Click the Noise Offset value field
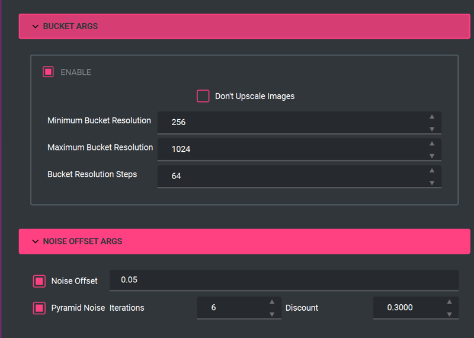474x338 pixels. coord(284,280)
